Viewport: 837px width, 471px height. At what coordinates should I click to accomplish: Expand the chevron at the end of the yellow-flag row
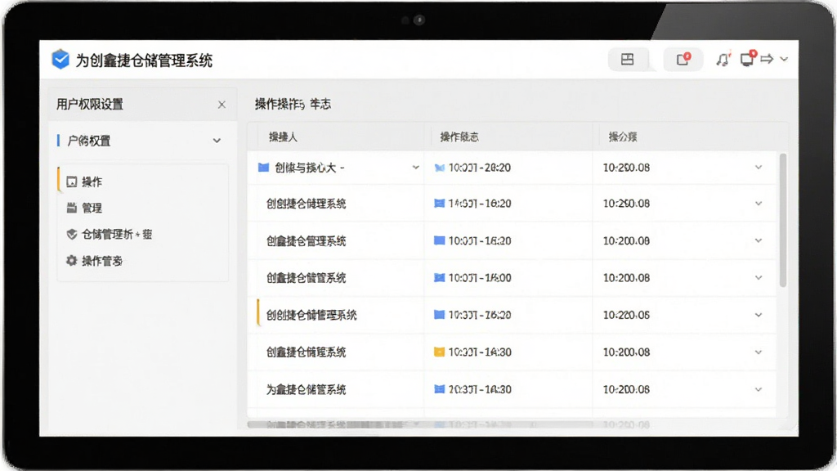pyautogui.click(x=759, y=352)
